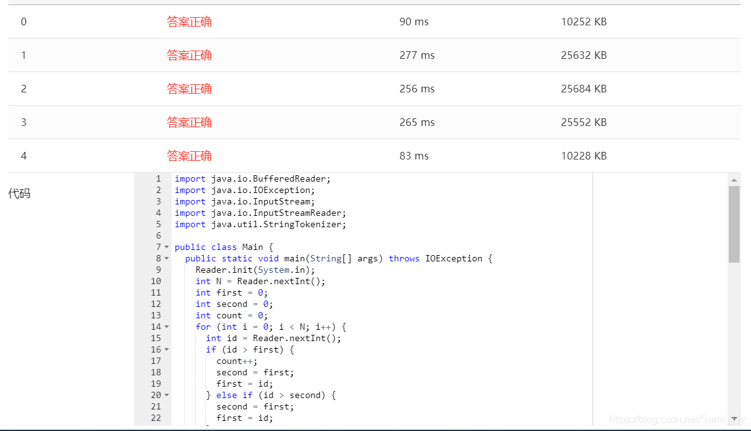
Task: Click the 83 ms runtime value
Action: (414, 156)
